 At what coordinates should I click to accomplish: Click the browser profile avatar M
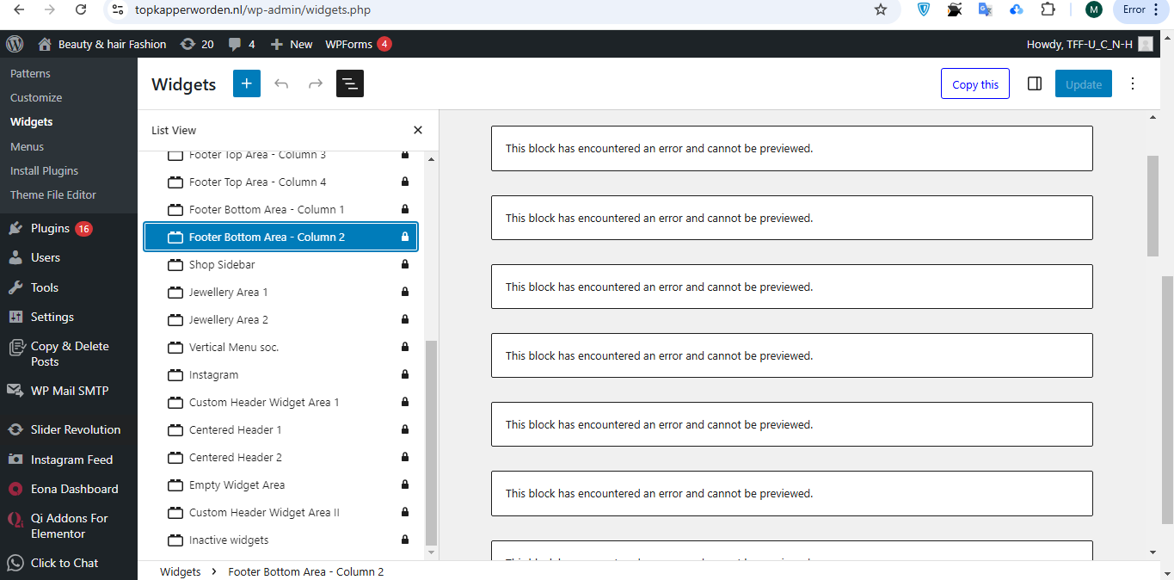coord(1094,9)
